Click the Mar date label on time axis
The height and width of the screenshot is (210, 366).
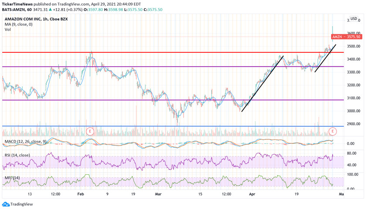(158, 194)
